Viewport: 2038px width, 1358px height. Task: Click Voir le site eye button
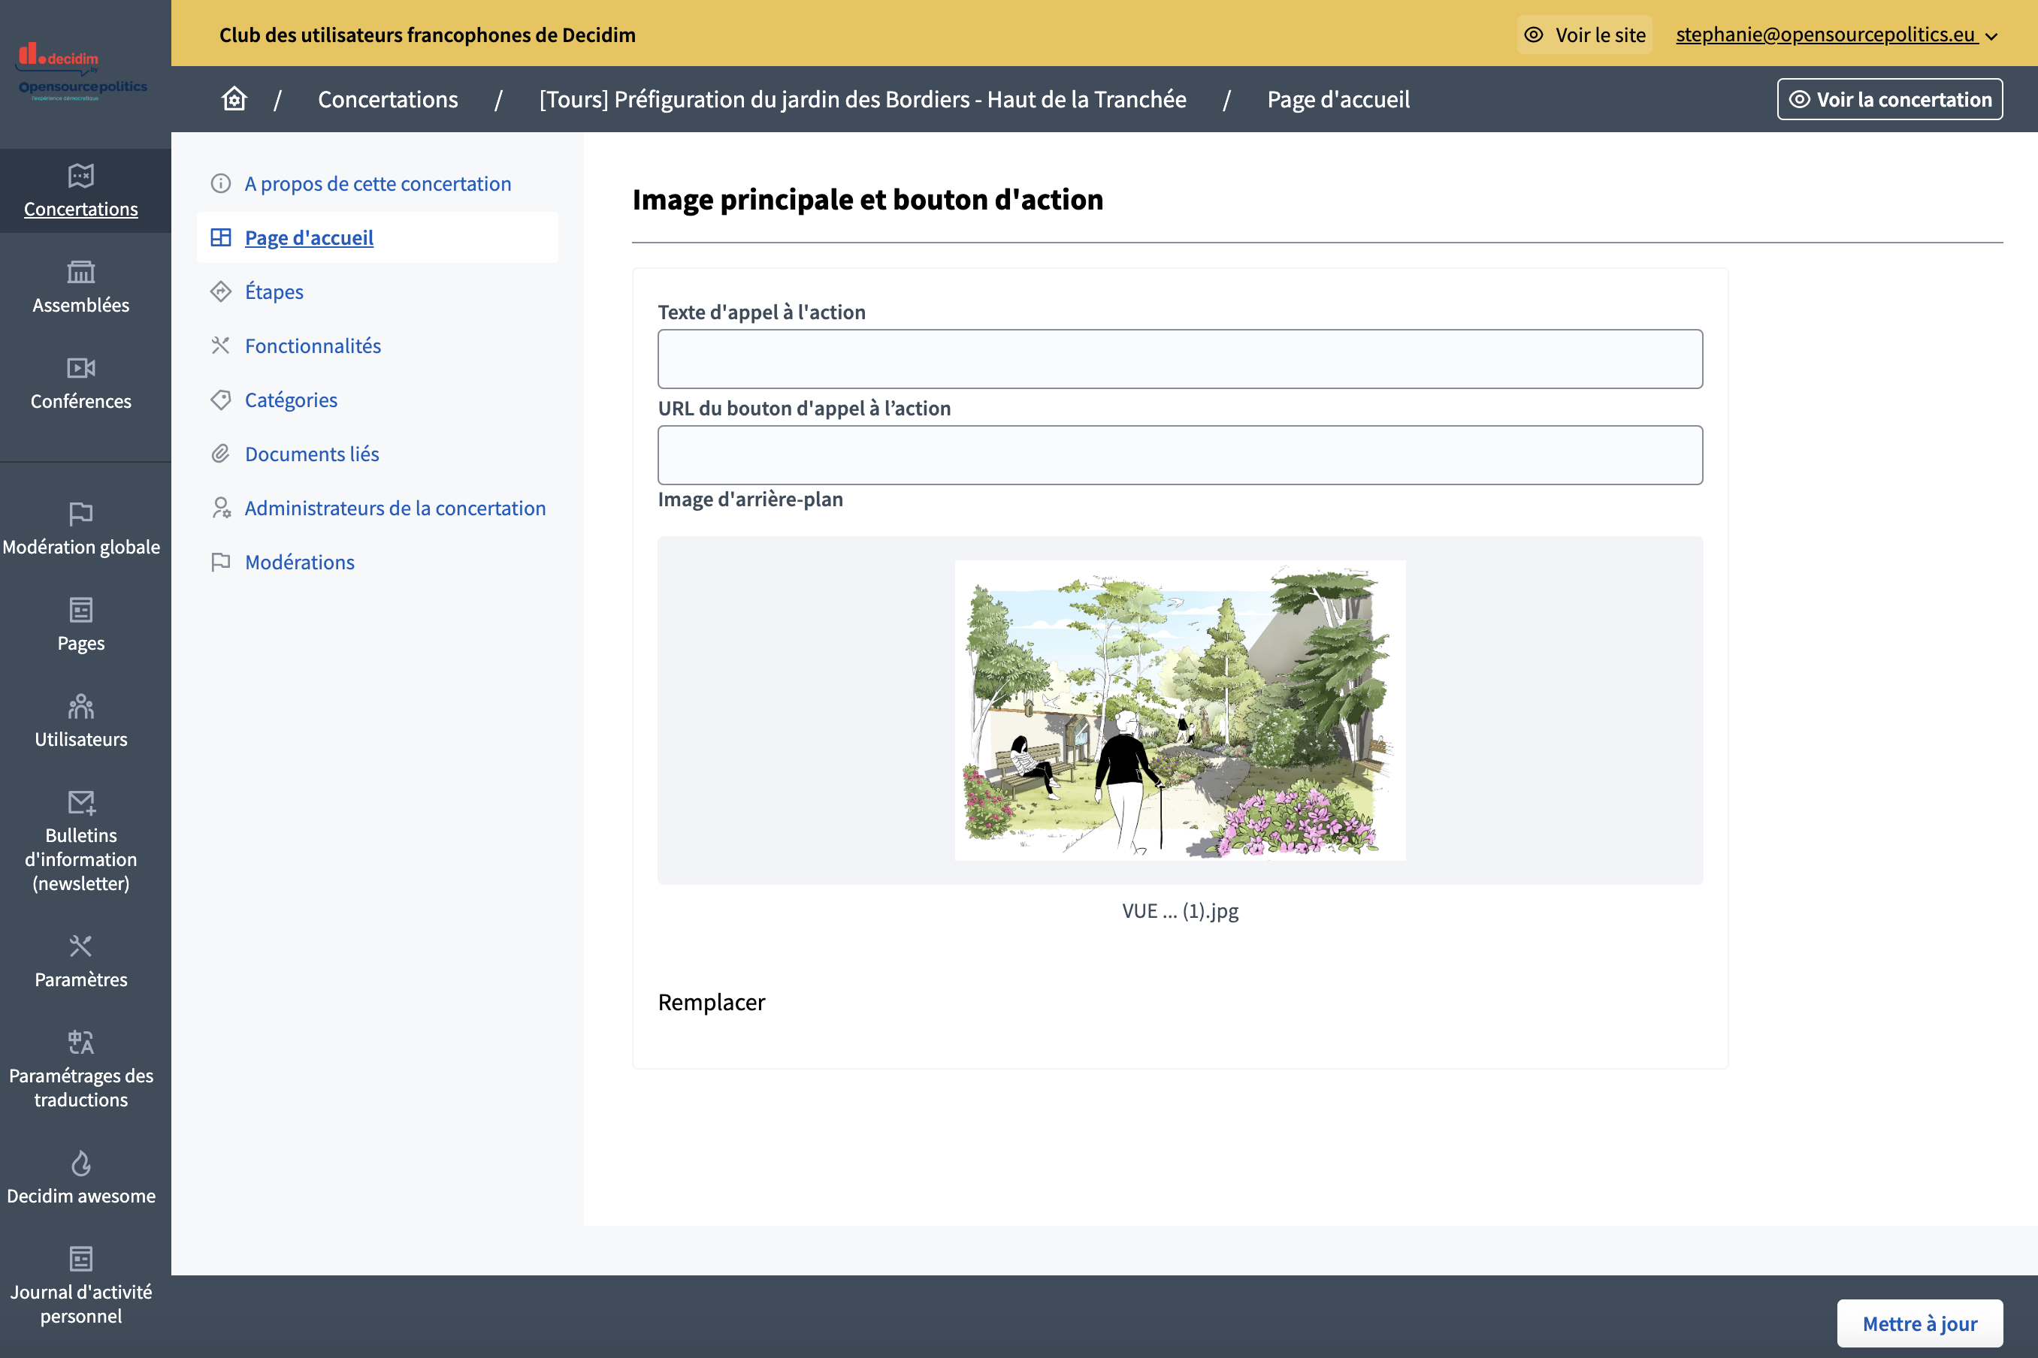coord(1584,35)
